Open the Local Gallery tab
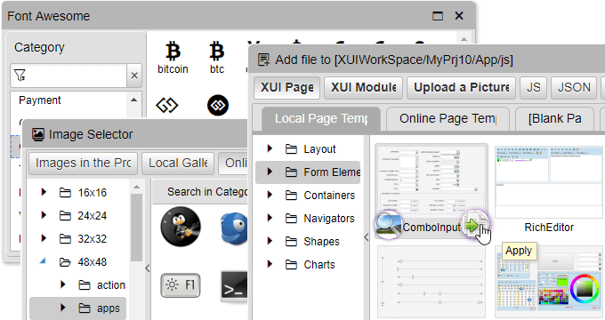Viewport: 605px width, 320px height. point(178,163)
